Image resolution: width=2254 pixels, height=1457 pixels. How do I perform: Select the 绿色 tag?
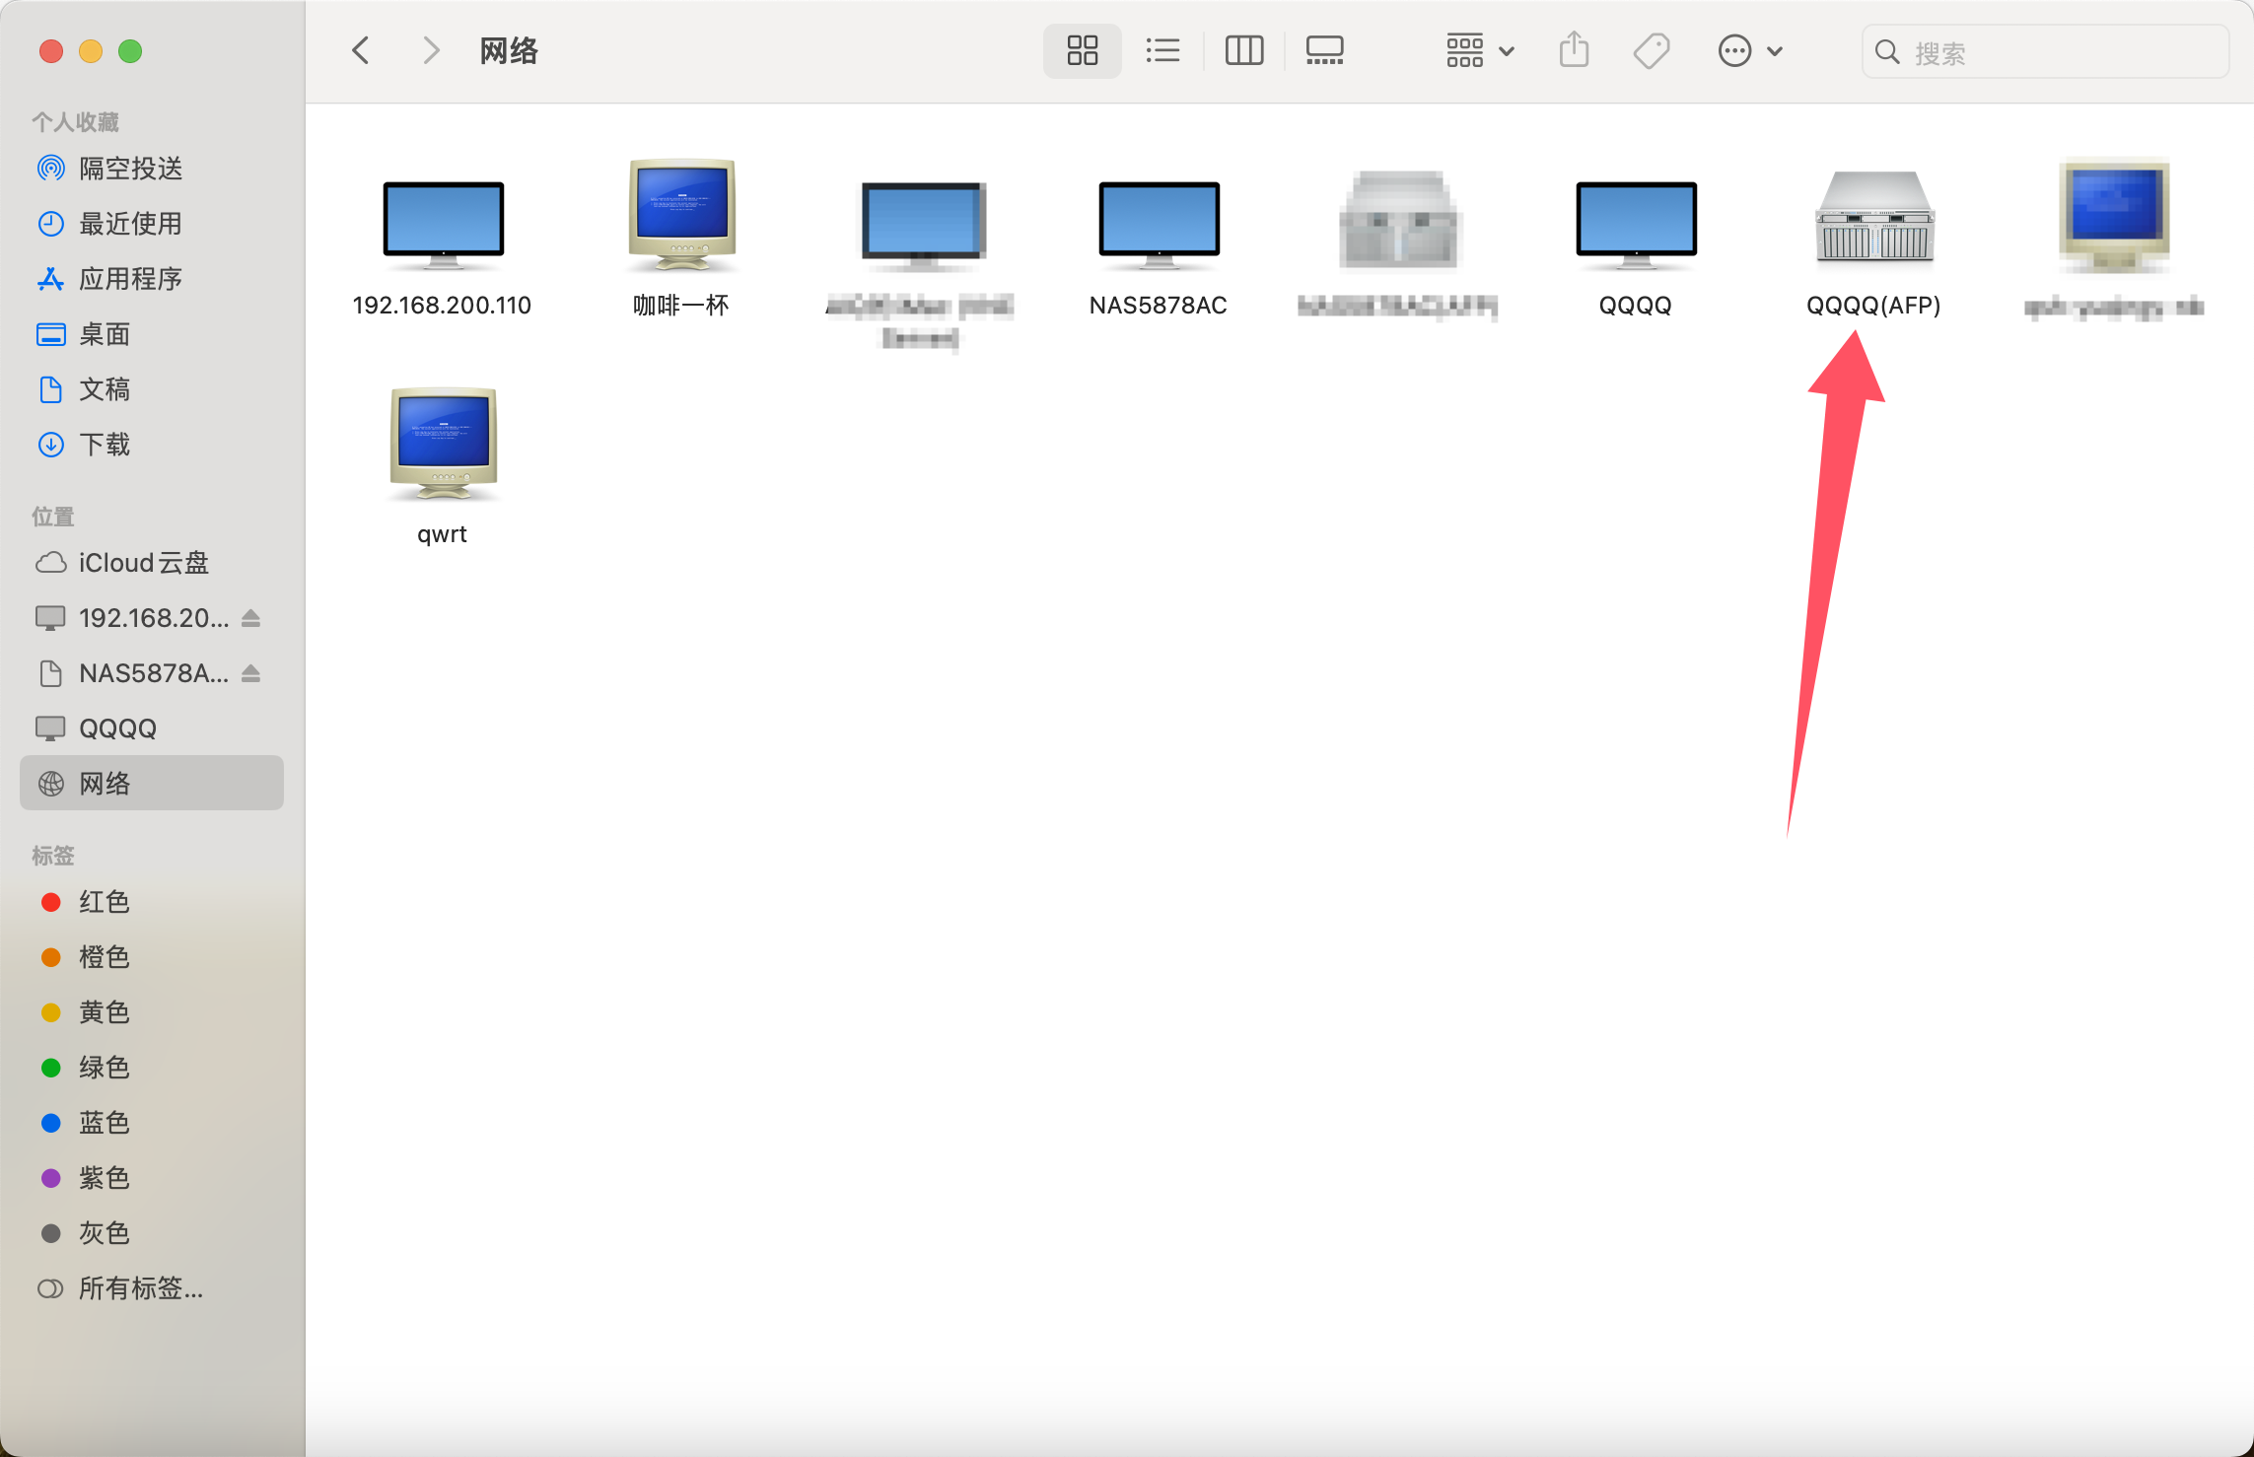pyautogui.click(x=152, y=1068)
